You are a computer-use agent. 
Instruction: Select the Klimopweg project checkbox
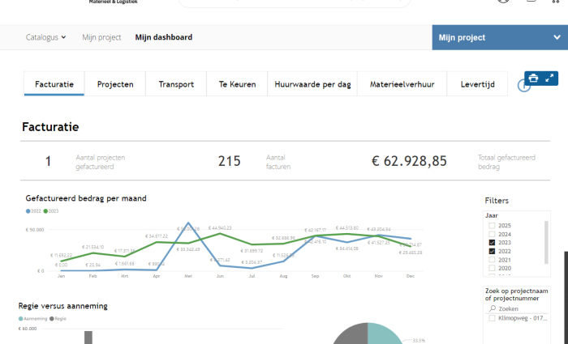point(492,318)
